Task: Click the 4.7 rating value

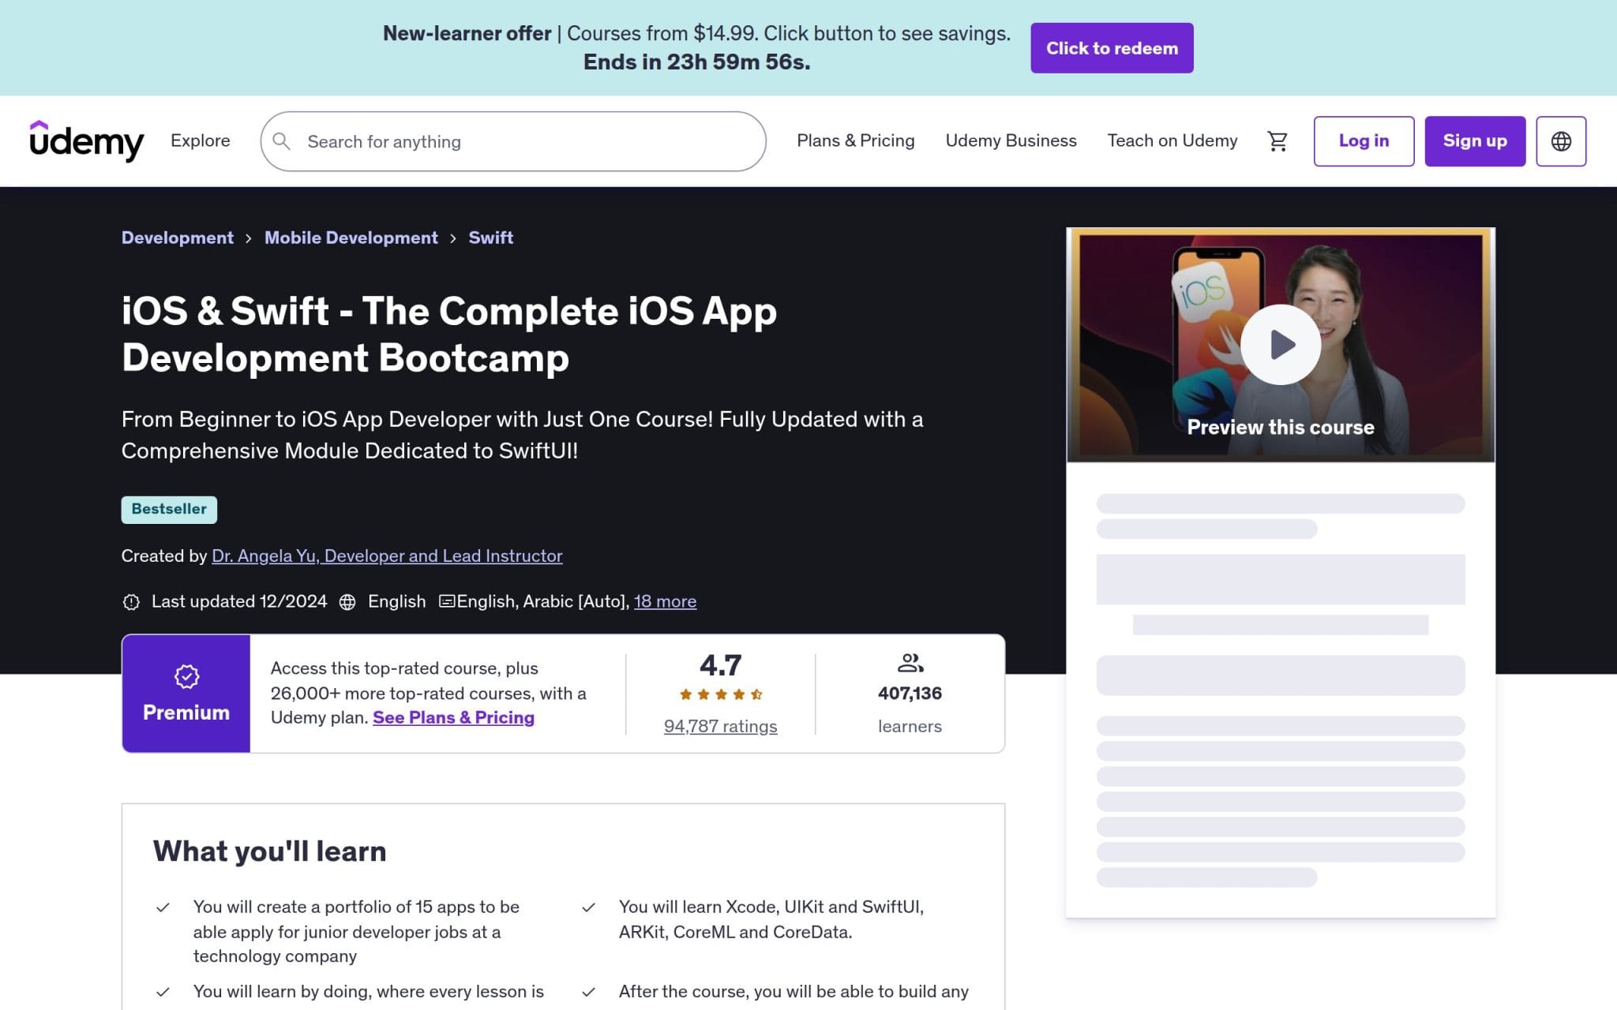Action: pos(720,665)
